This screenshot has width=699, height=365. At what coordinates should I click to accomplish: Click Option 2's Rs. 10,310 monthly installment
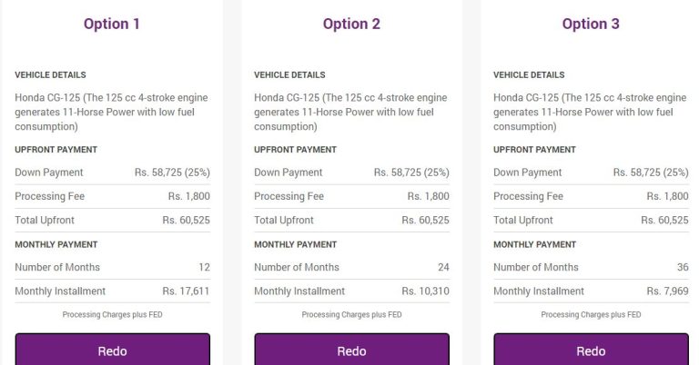[x=425, y=291]
